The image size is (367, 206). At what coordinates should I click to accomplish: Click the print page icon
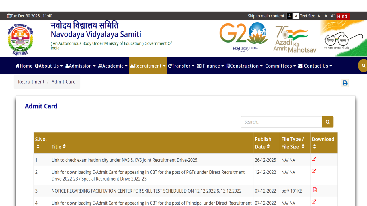tap(345, 83)
